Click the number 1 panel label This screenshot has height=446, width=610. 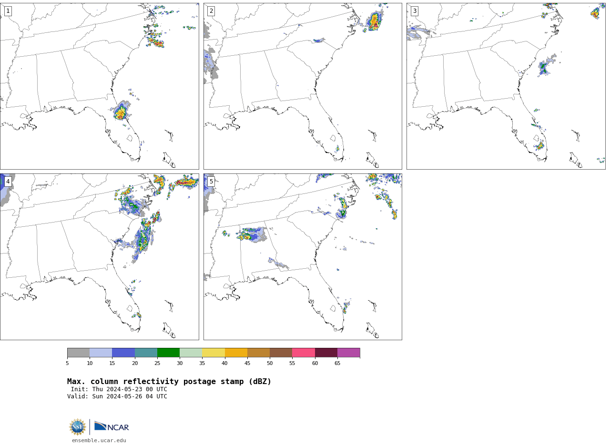pyautogui.click(x=8, y=11)
